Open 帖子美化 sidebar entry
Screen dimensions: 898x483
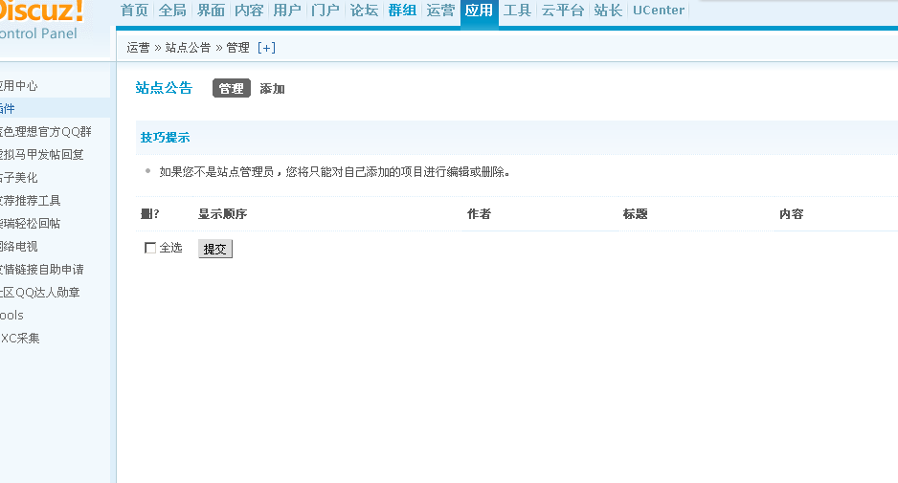click(19, 177)
